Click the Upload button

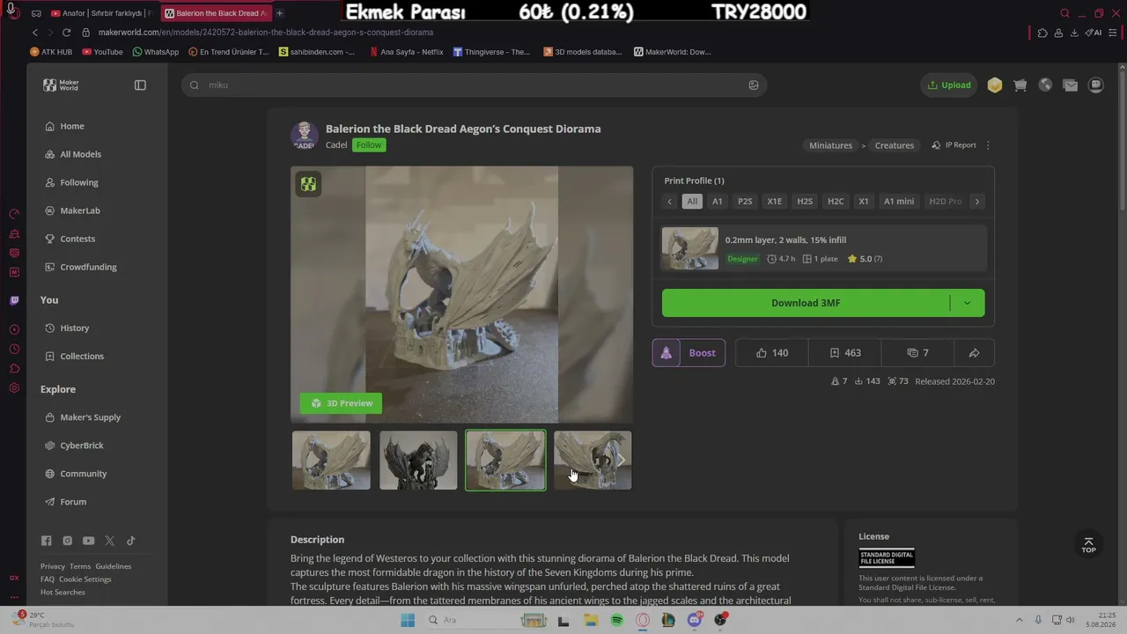pos(949,85)
